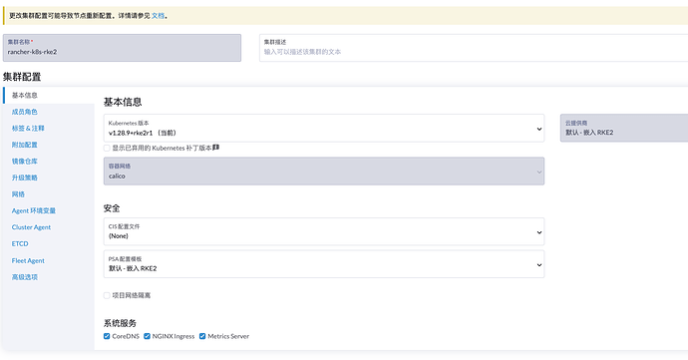Switch to the 标签 & 注释 tab

(28, 129)
